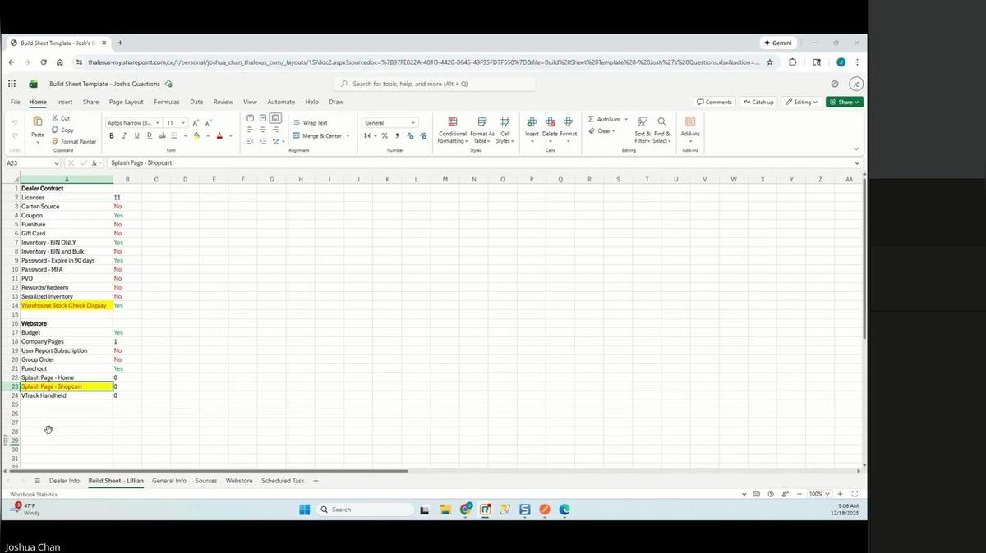The height and width of the screenshot is (553, 986).
Task: Switch to the Formulas ribbon tab
Action: click(x=167, y=102)
